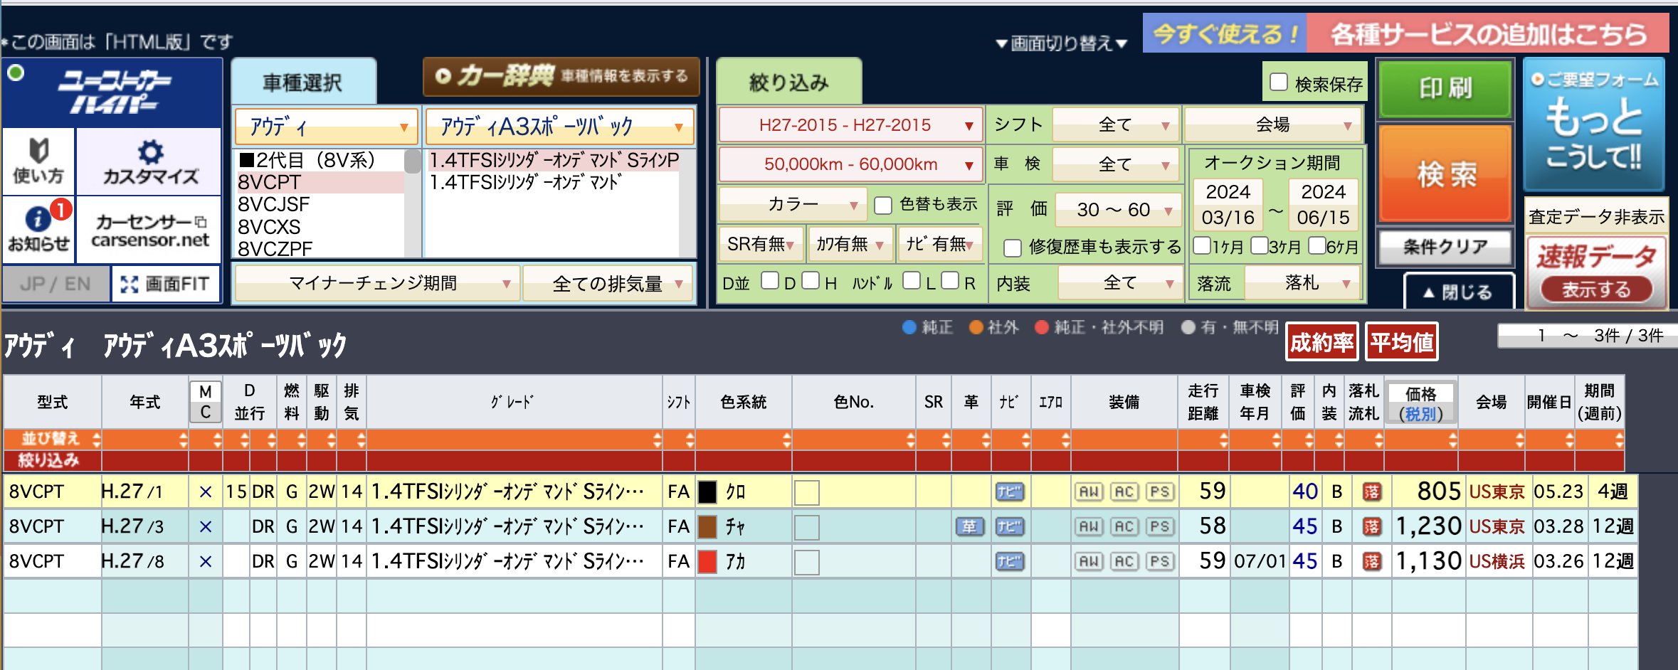Click PS icon in the 03.26 row
The width and height of the screenshot is (1678, 670).
click(1159, 561)
